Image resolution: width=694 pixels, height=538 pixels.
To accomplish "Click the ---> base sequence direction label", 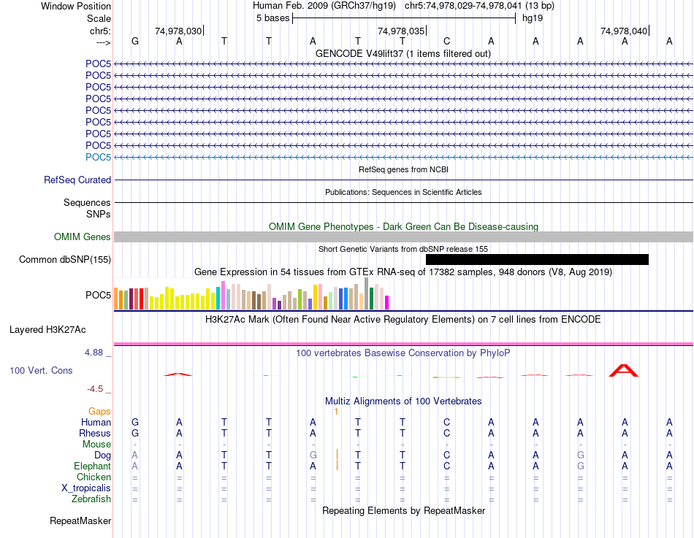I will click(104, 42).
